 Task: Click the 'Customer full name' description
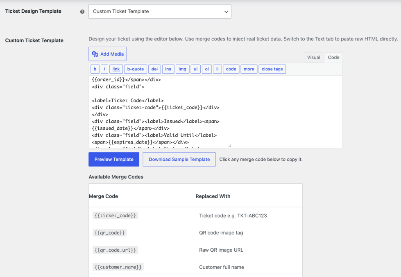pyautogui.click(x=222, y=267)
